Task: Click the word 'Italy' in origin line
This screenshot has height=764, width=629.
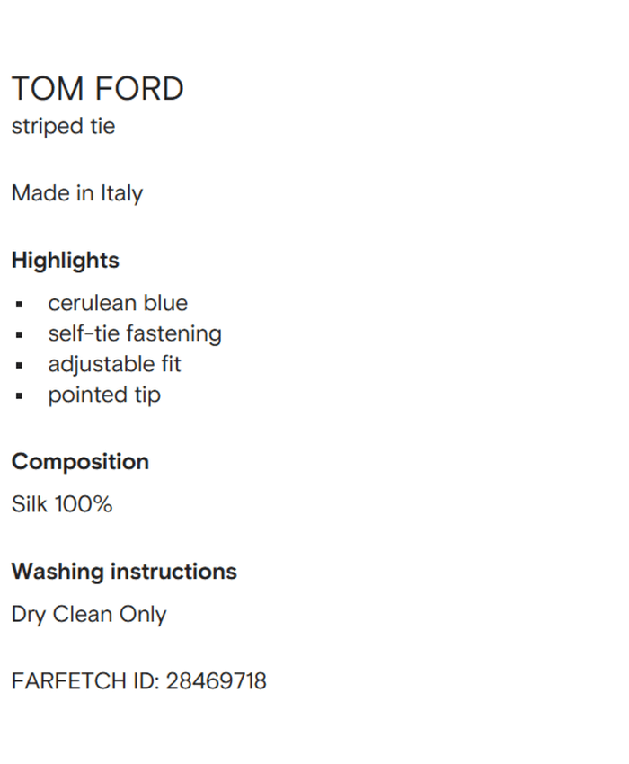Action: click(x=121, y=193)
